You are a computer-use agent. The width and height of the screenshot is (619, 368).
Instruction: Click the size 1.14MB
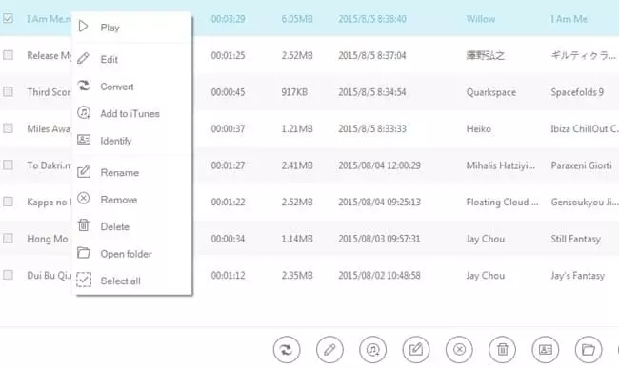point(297,239)
